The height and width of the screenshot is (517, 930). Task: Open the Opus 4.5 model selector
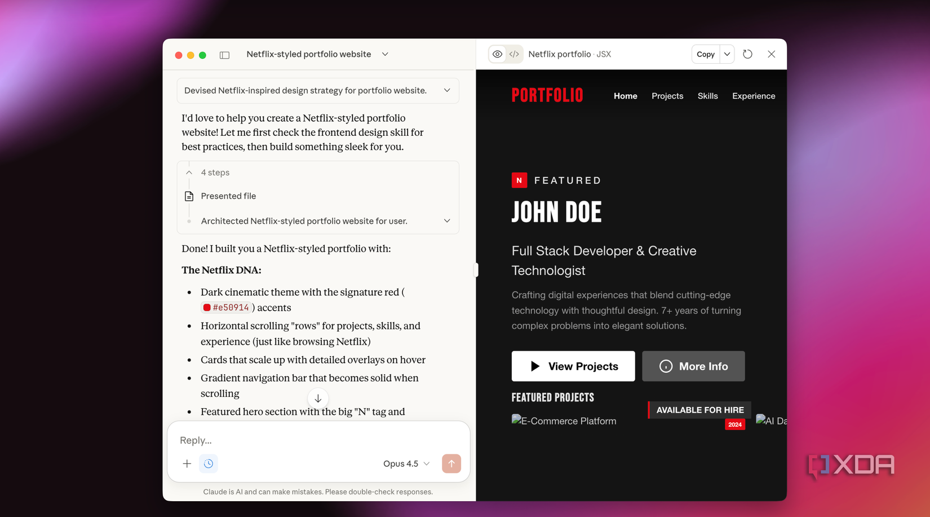(406, 463)
